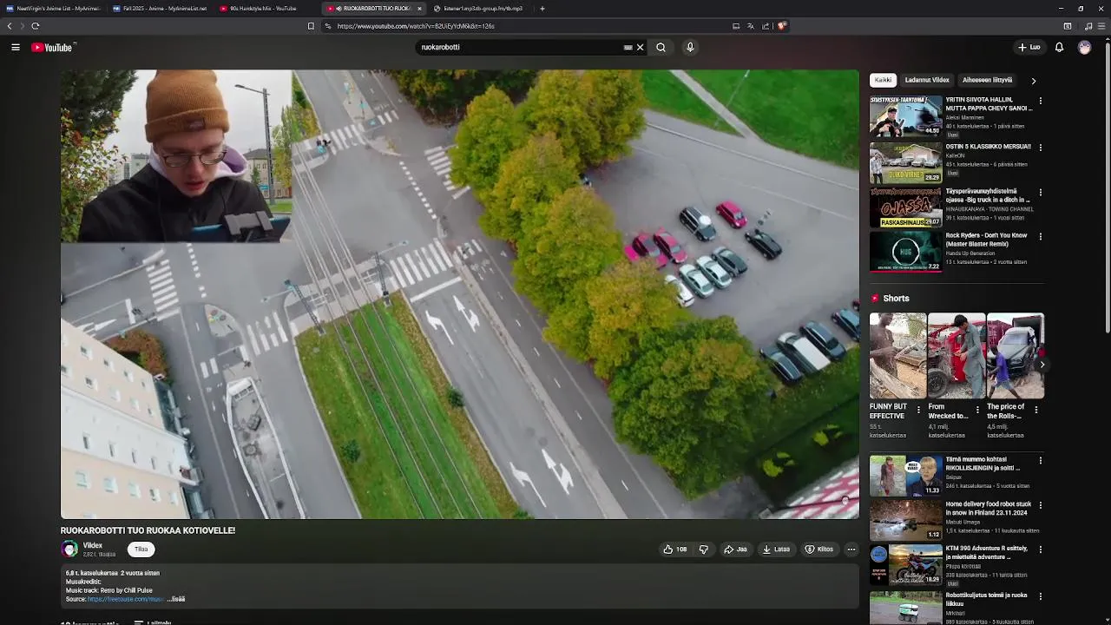Open options for Tämä mummo kohtasi video

(x=1041, y=460)
